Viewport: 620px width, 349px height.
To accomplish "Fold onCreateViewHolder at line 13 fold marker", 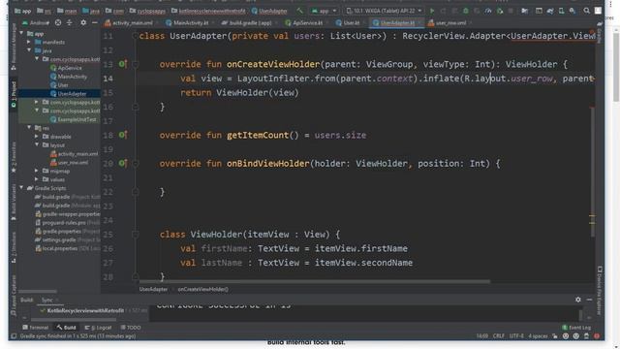I will [x=136, y=64].
